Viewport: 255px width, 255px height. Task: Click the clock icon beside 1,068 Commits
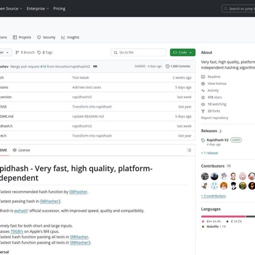[x=167, y=66]
